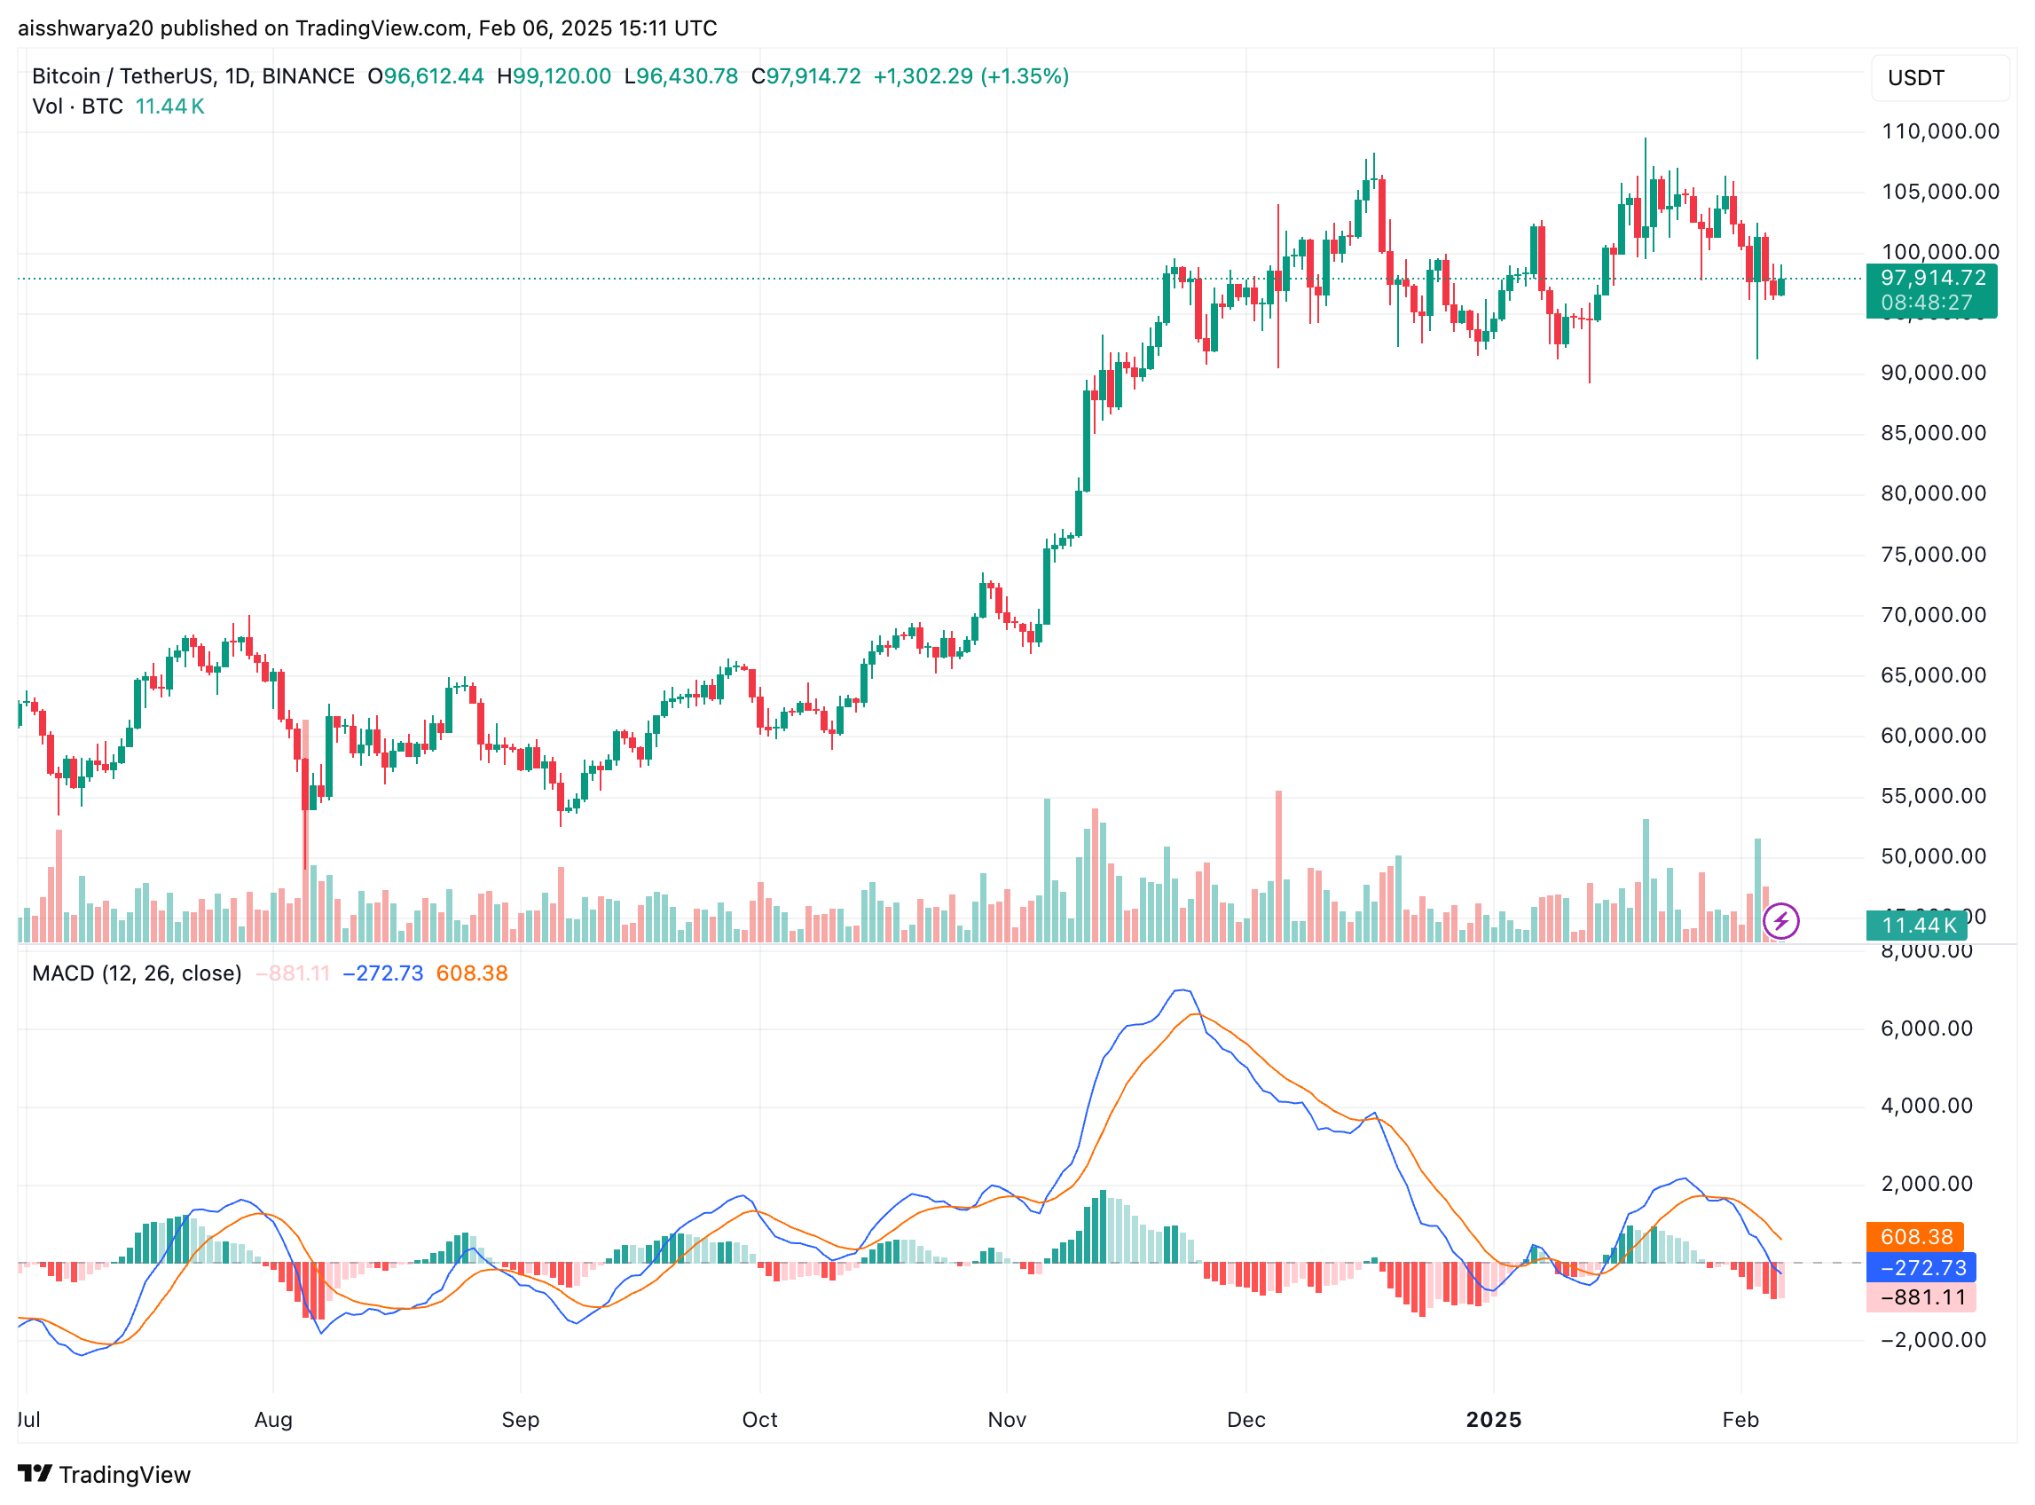Click the high value H99,120.00

tap(554, 76)
